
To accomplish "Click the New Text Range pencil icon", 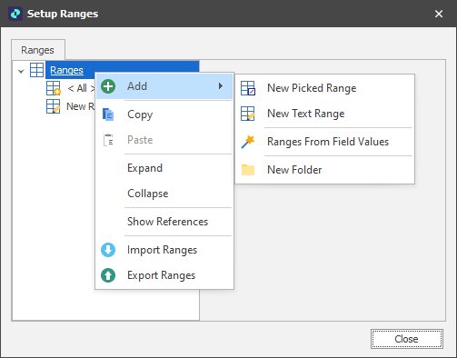I will (x=248, y=114).
